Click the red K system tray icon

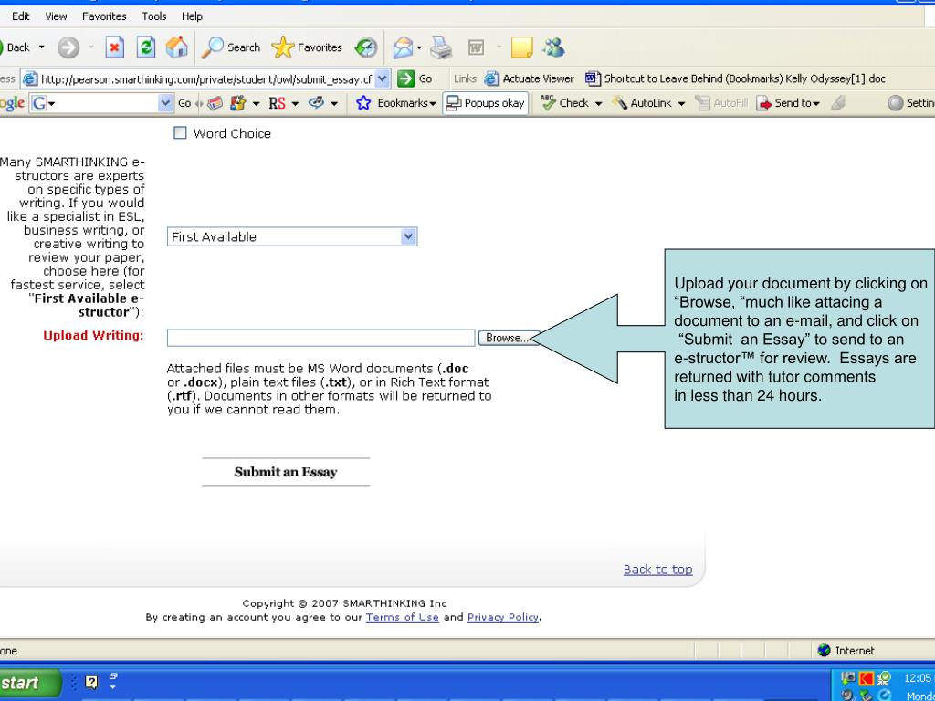(866, 678)
